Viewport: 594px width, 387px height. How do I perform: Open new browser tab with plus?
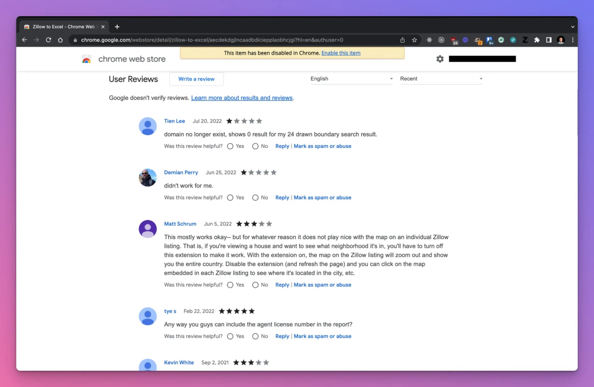(117, 27)
